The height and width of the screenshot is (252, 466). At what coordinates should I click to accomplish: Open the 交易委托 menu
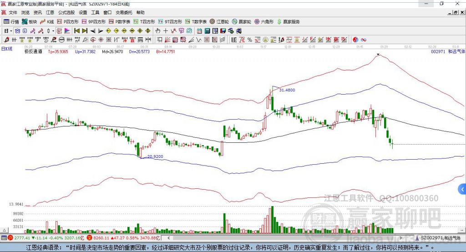[124, 12]
